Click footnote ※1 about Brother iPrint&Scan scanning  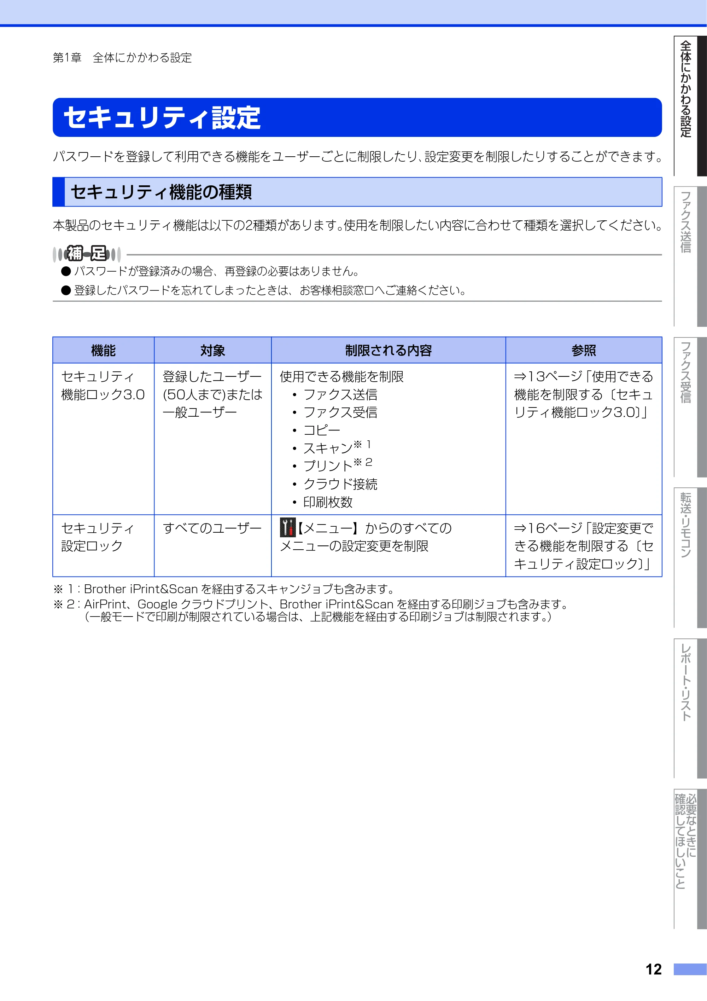224,589
